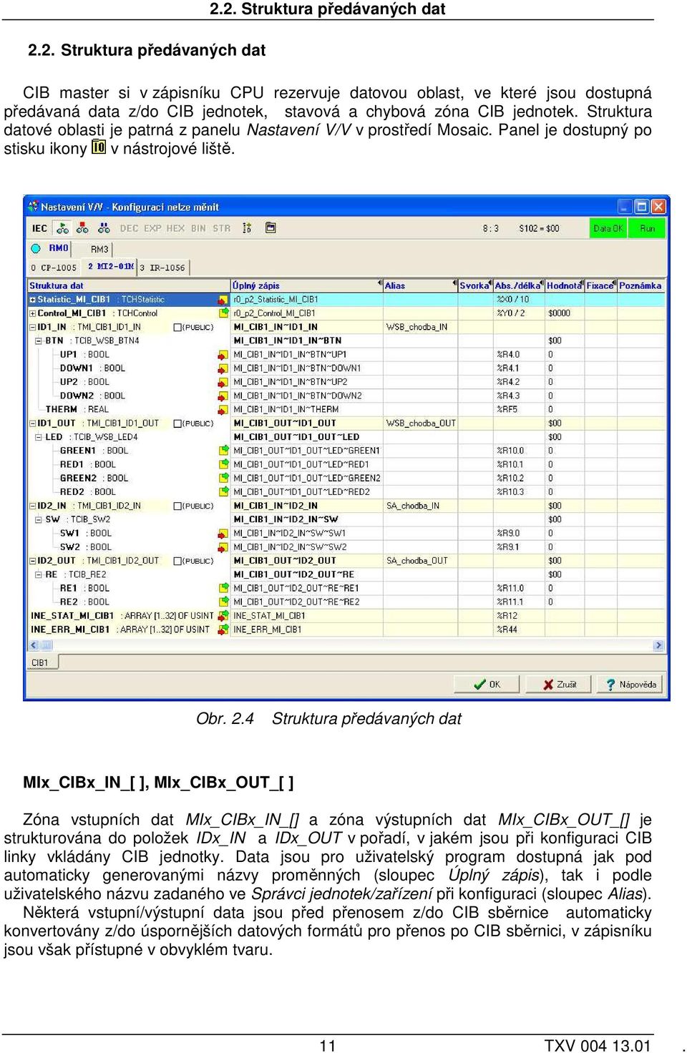The height and width of the screenshot is (1053, 687).
Task: Click the red input icon on SW1 row
Action: pos(223,534)
